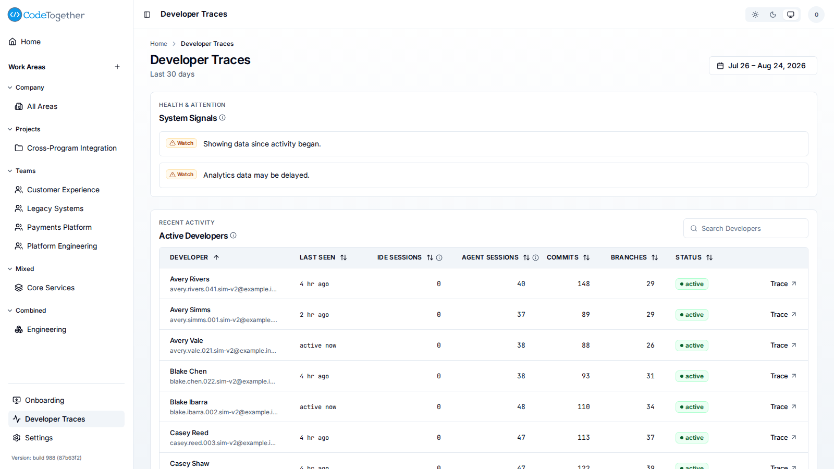Open Customer Experience team
834x469 pixels.
click(x=66, y=190)
